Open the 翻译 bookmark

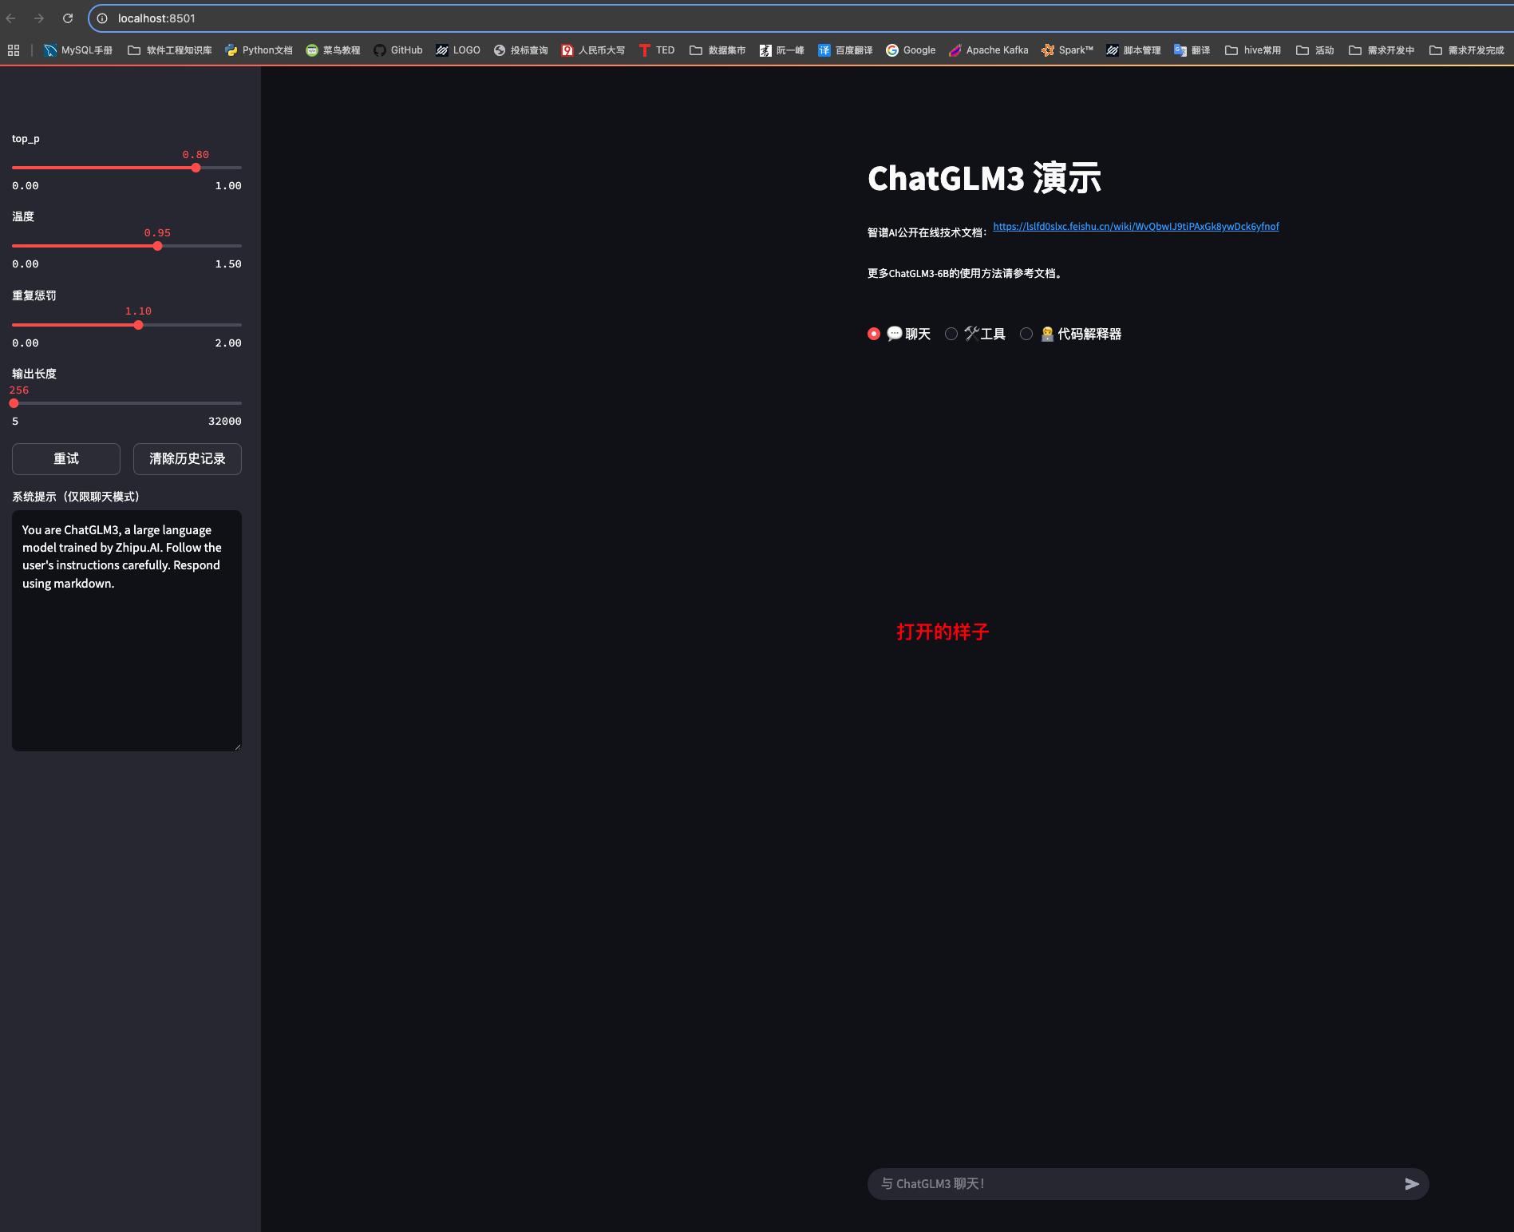1192,50
